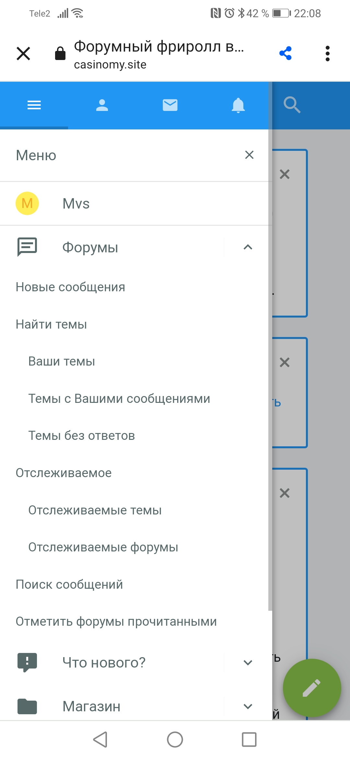Viewport: 350px width, 759px height.
Task: Close the browser custom tab
Action: [23, 54]
